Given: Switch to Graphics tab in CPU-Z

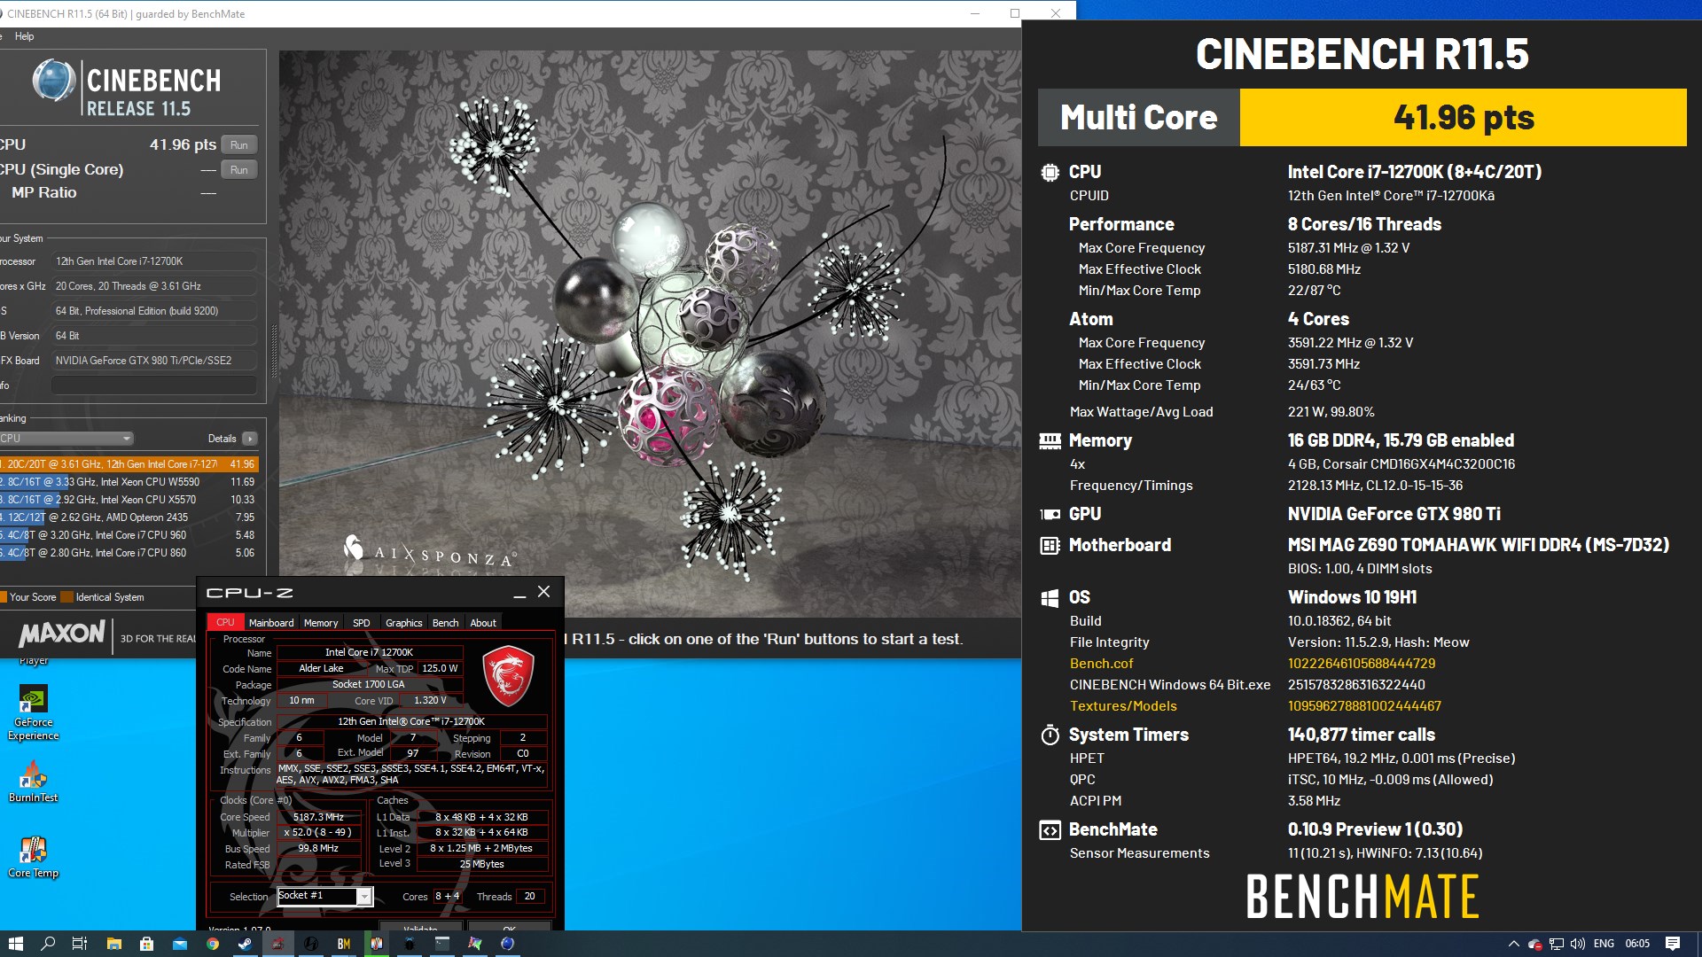Looking at the screenshot, I should (x=404, y=622).
